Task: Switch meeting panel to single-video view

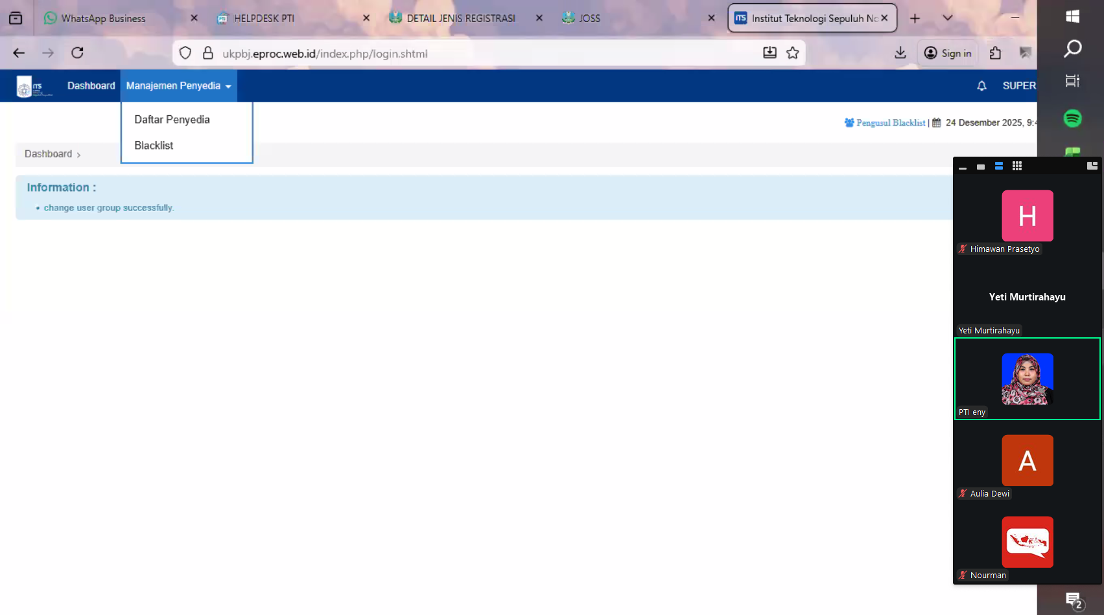Action: click(x=981, y=166)
